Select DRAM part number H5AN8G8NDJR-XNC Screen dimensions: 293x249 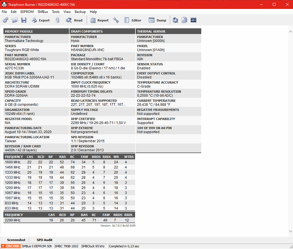(x=88, y=50)
